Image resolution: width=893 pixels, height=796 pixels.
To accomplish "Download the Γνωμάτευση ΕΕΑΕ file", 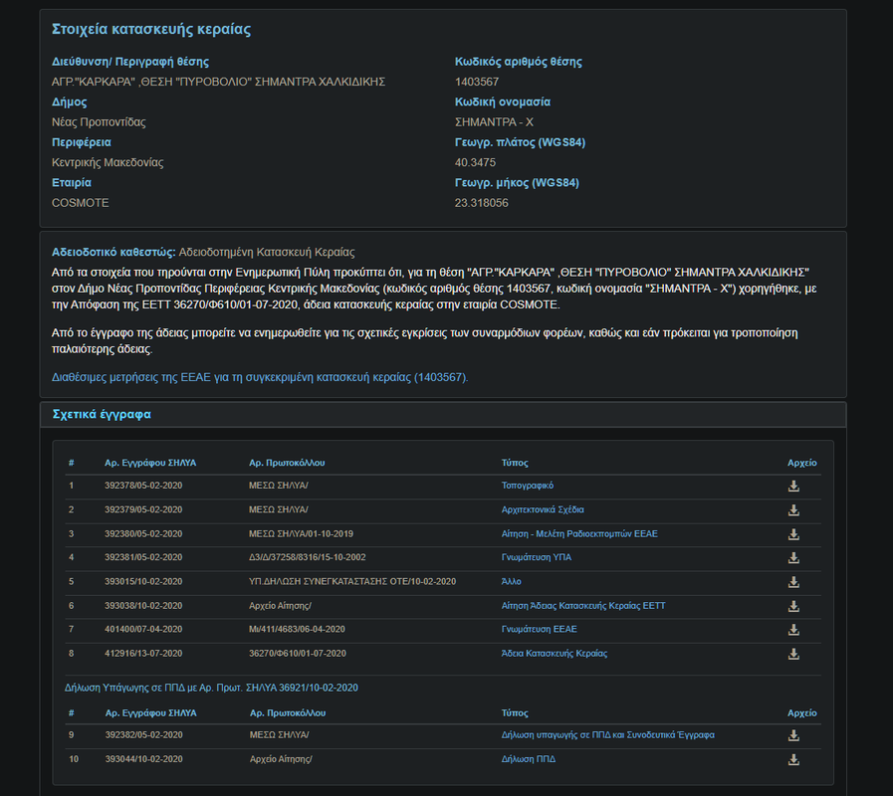I will click(x=793, y=630).
